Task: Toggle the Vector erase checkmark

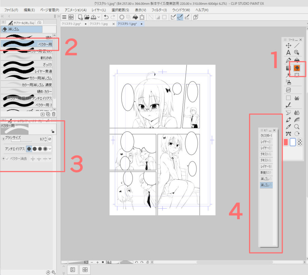Action: [7, 159]
